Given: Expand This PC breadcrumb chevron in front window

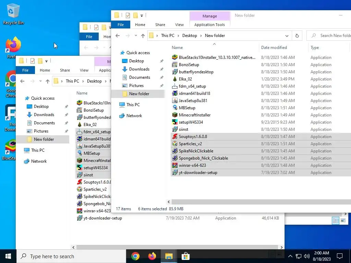Looking at the screenshot, I should (178, 36).
